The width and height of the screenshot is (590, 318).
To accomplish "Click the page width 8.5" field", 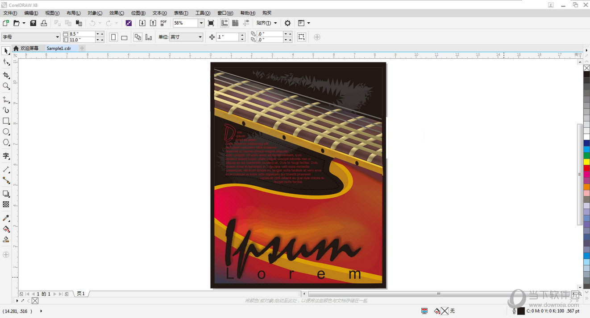I will pos(82,34).
